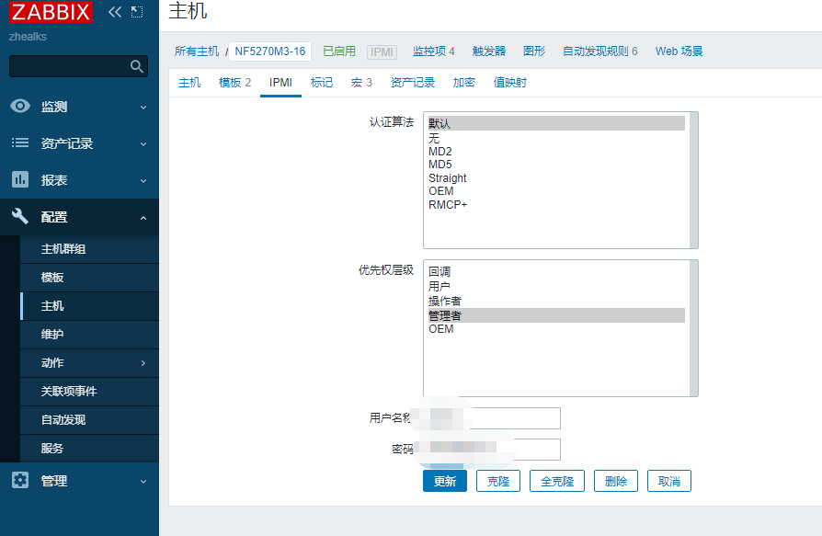822x536 pixels.
Task: Click the eye icon for 监测
Action: coord(20,107)
